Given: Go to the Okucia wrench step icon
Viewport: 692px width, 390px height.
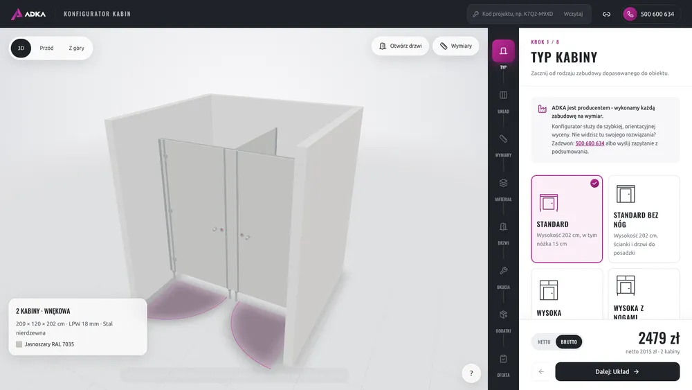Looking at the screenshot, I should click(503, 270).
